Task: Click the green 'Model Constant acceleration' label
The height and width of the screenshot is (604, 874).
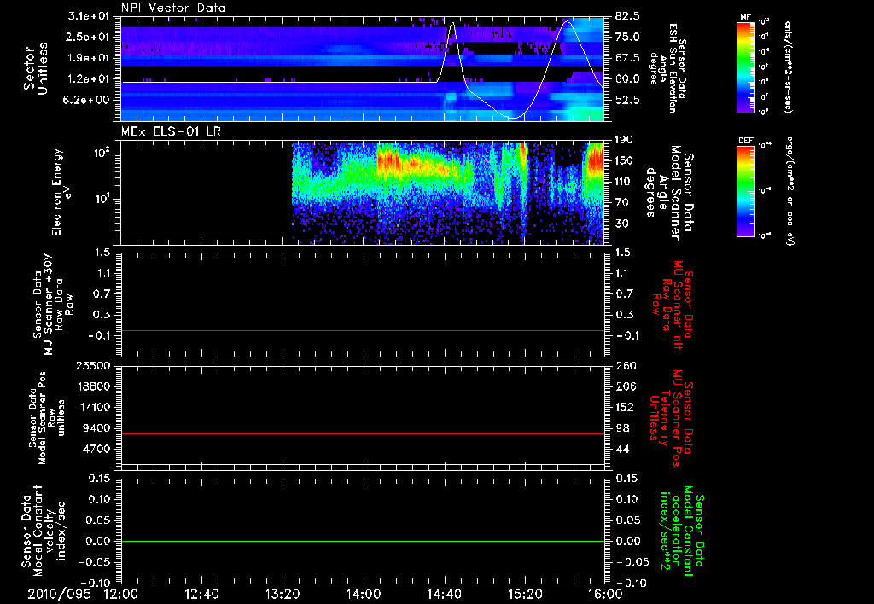Action: coord(683,531)
